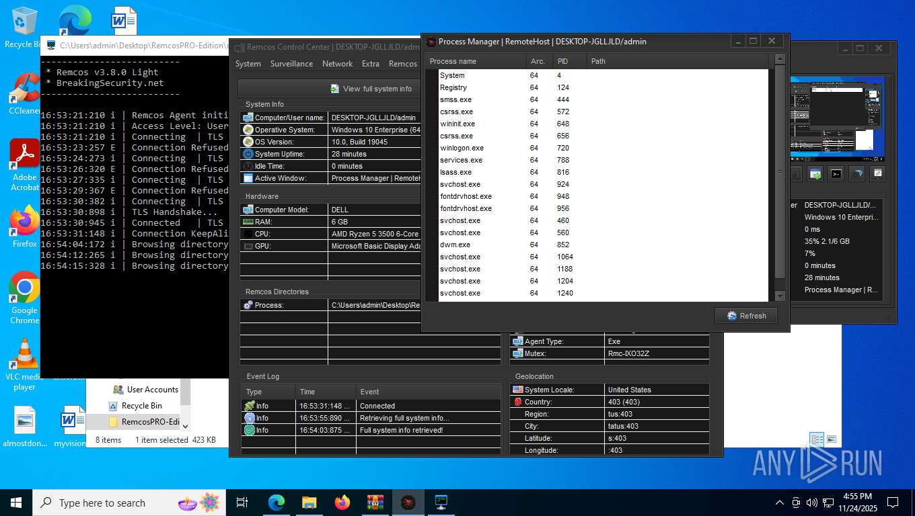Click the System Uptime power icon
The width and height of the screenshot is (915, 516).
click(x=248, y=154)
